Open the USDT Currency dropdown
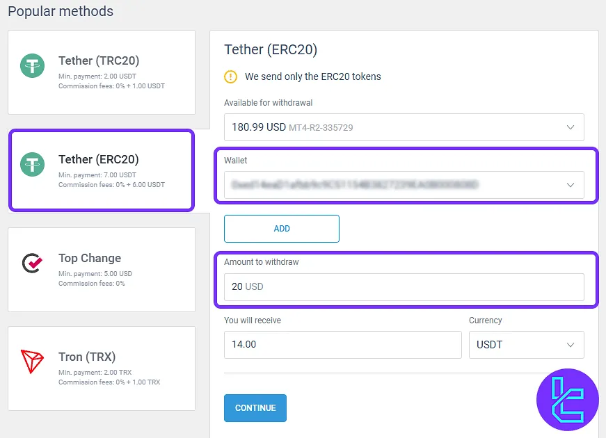Screen dimensions: 606x438 527,345
